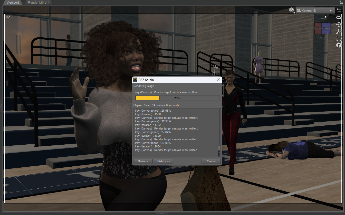The image size is (345, 215).
Task: Click the 'Iray (Iteration) : 1558' line
Action: coord(148,114)
